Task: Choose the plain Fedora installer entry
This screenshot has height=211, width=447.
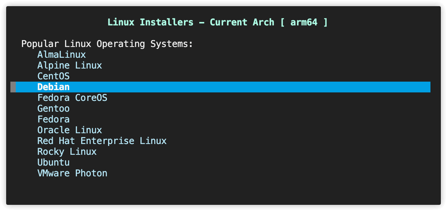Action: point(53,119)
